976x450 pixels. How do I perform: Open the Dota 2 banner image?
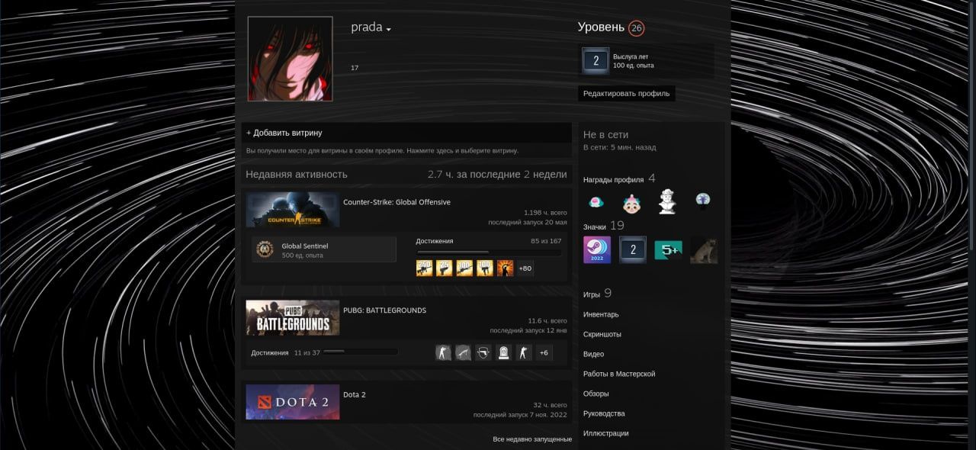[293, 401]
